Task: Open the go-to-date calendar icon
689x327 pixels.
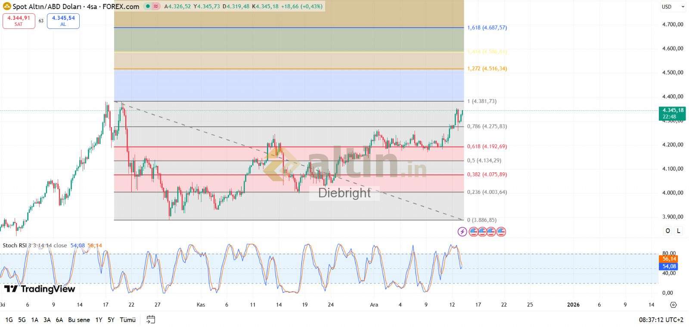Action: (151, 320)
